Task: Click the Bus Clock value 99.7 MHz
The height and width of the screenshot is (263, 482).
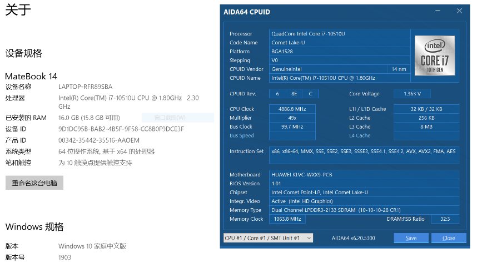Action: point(292,127)
